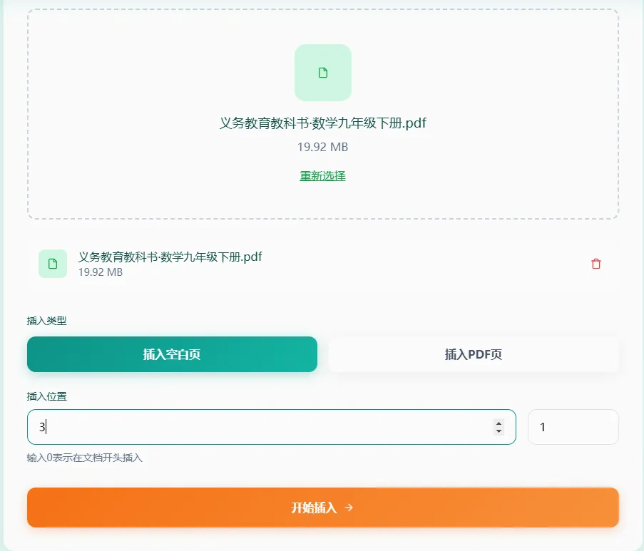Start insertion with 开始插入 button
Image resolution: width=644 pixels, height=551 pixels.
point(323,508)
